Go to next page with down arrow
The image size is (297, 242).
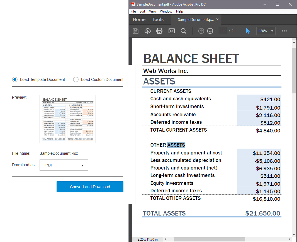210,31
